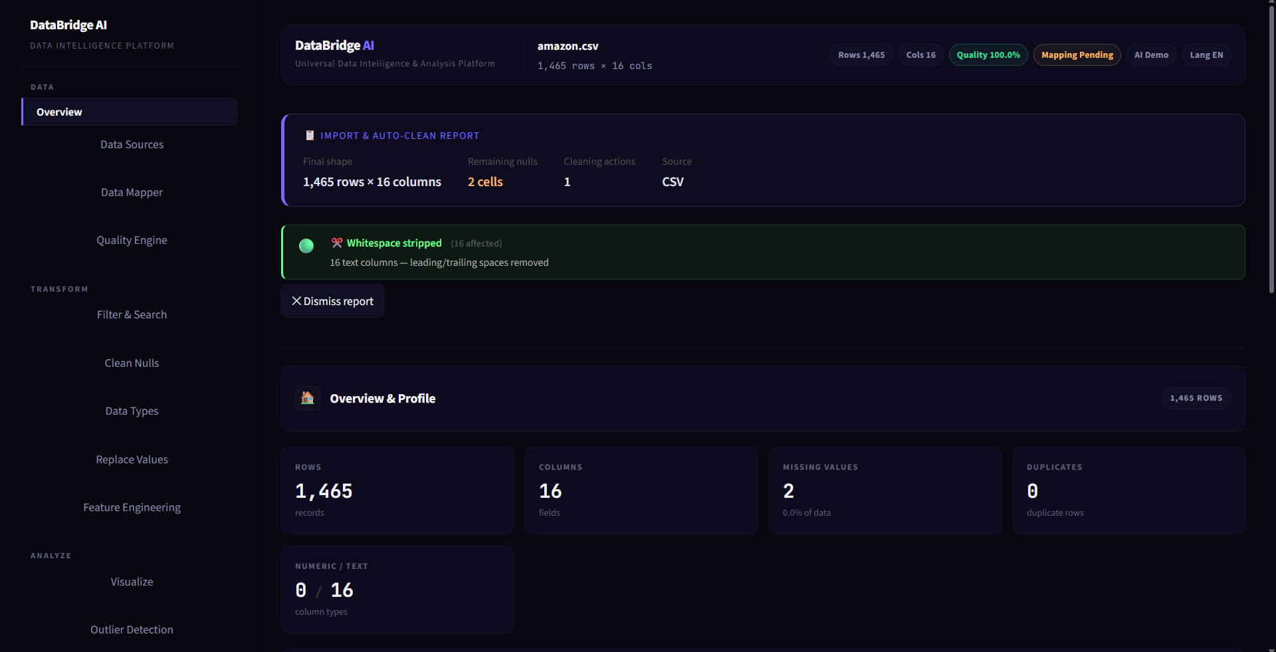Click the Overview & Profile heading
1276x652 pixels.
click(383, 399)
